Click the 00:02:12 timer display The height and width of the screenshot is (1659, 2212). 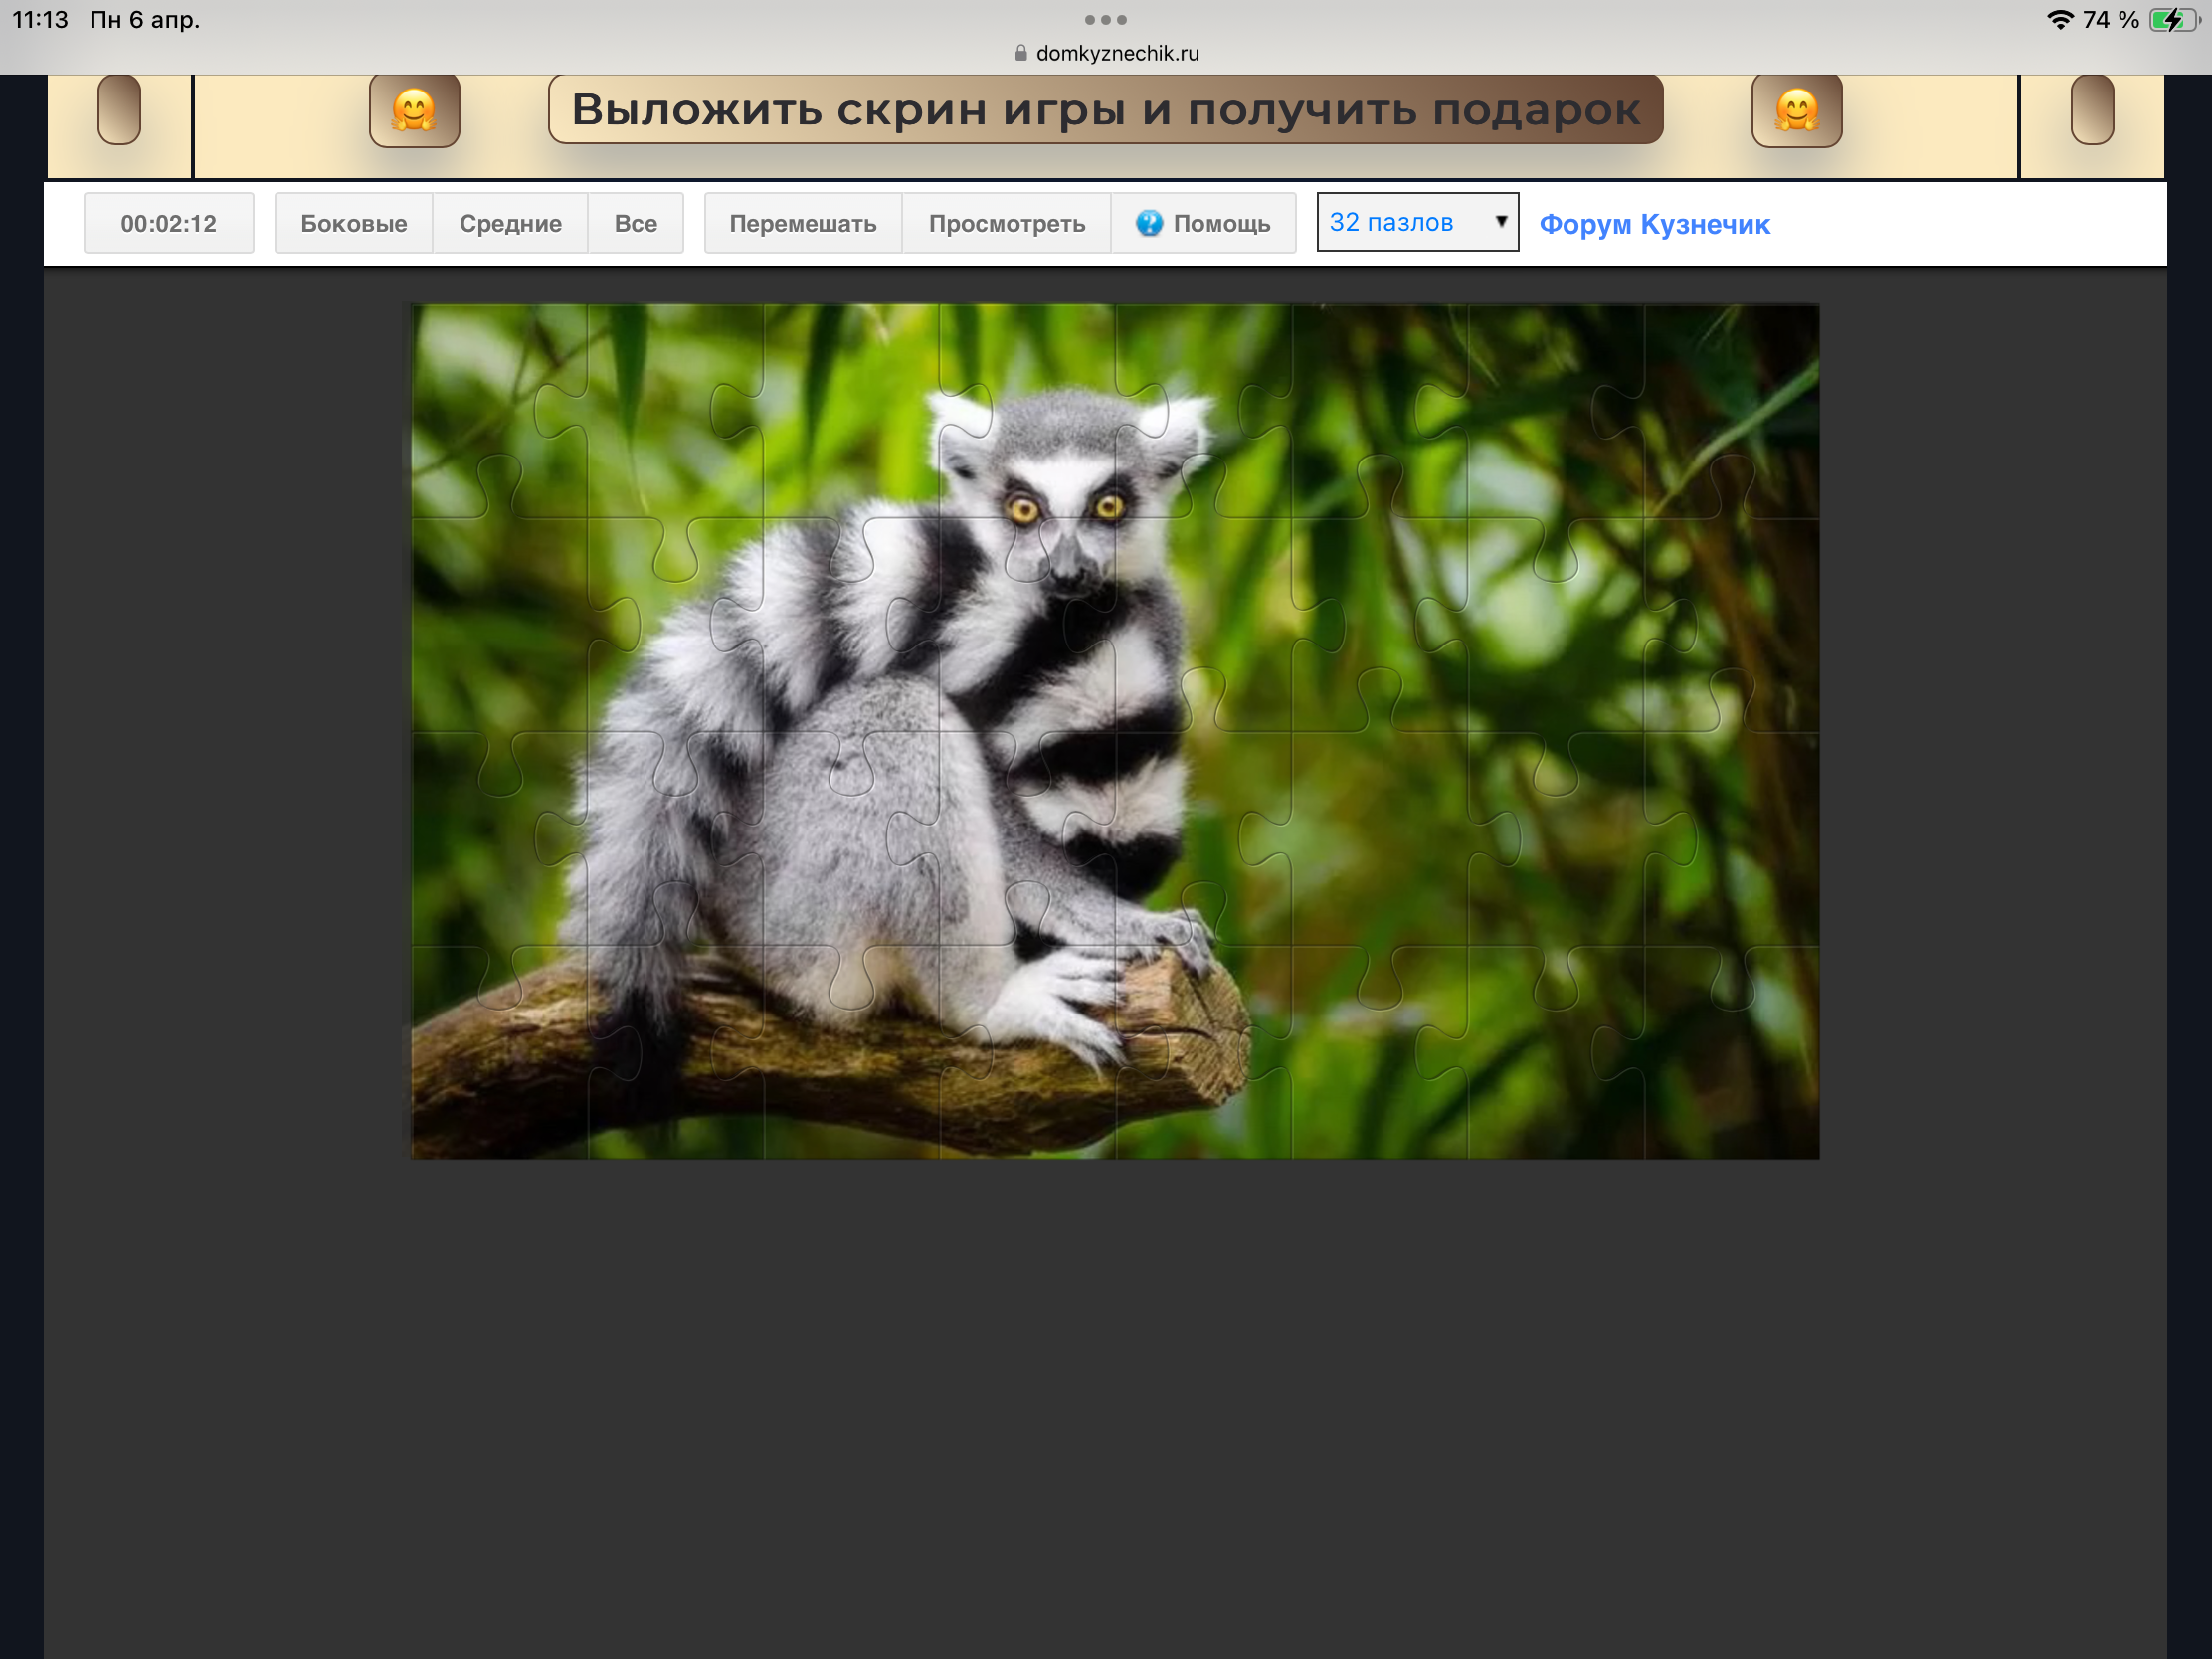168,223
